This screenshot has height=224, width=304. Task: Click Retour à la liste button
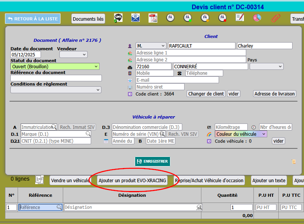(33, 19)
